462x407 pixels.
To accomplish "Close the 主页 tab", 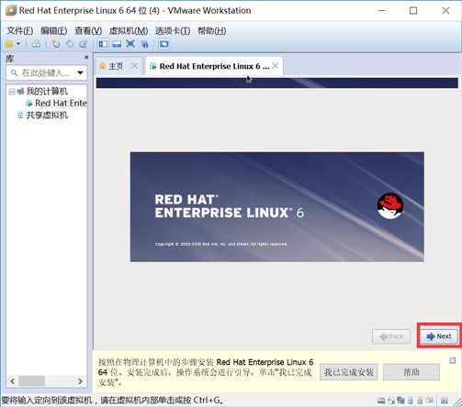I will click(134, 66).
